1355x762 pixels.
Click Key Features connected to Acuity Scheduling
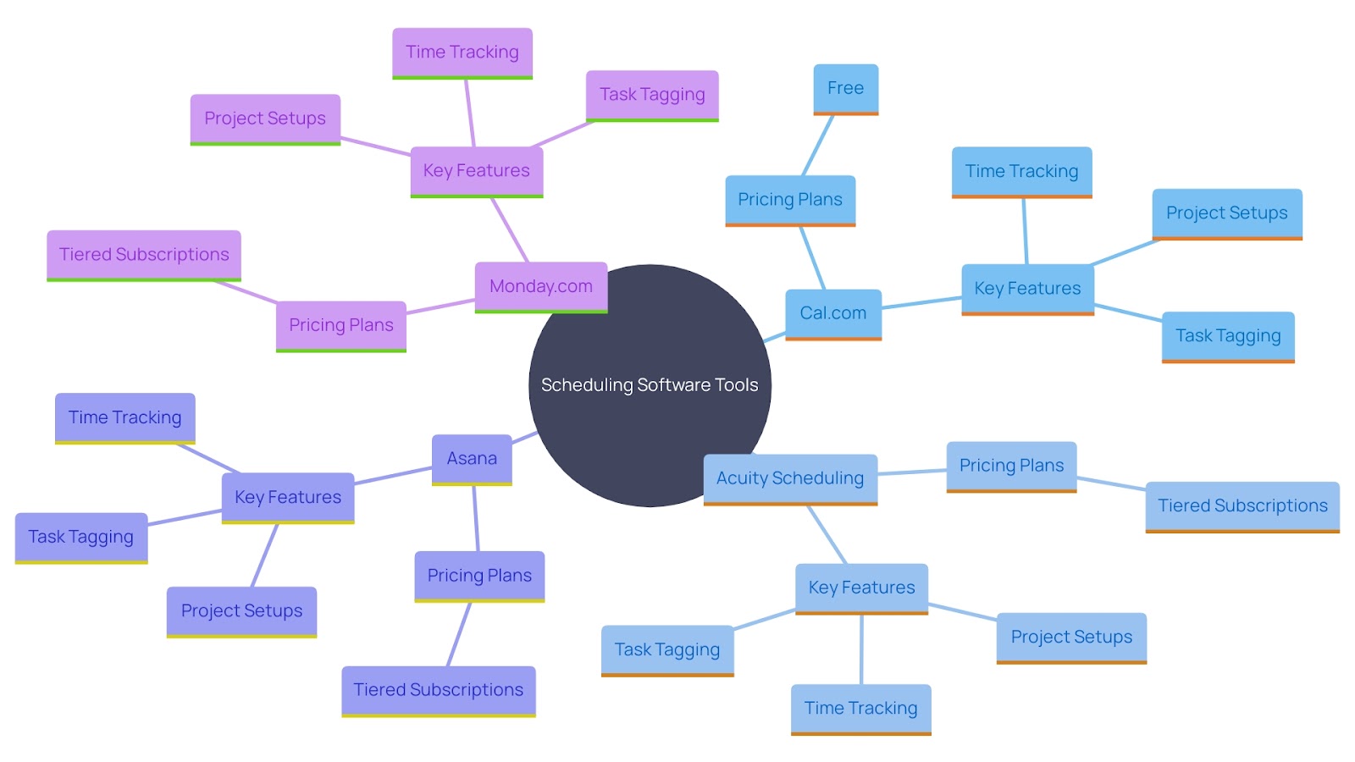point(862,588)
